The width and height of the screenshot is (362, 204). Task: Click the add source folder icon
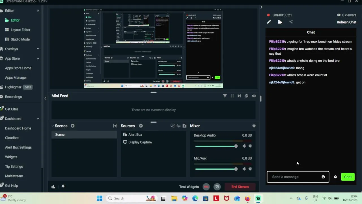tap(184, 126)
